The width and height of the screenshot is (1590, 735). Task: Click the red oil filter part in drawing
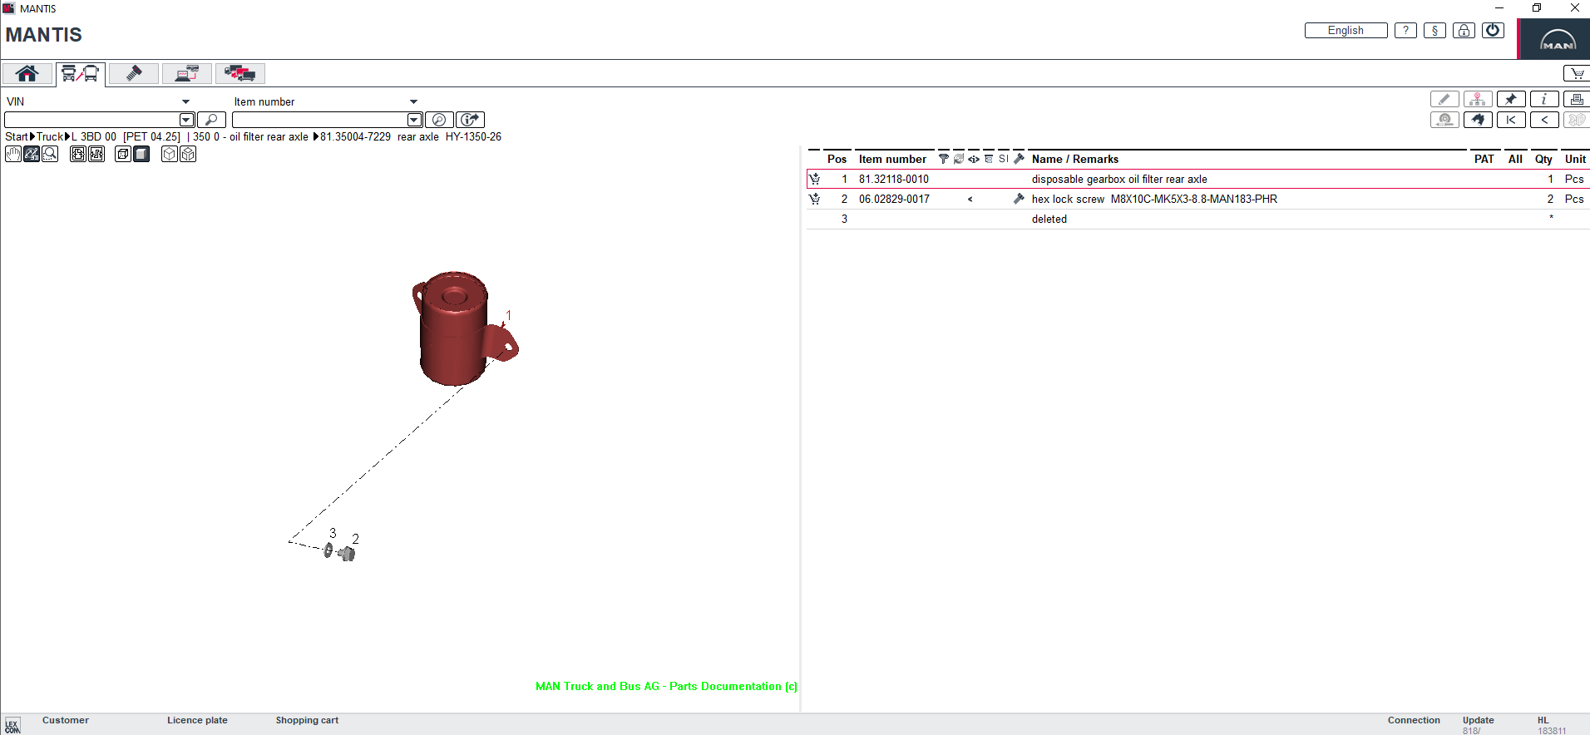pos(454,328)
